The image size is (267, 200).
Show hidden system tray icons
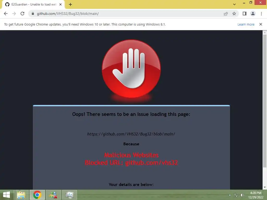[x=230, y=195]
